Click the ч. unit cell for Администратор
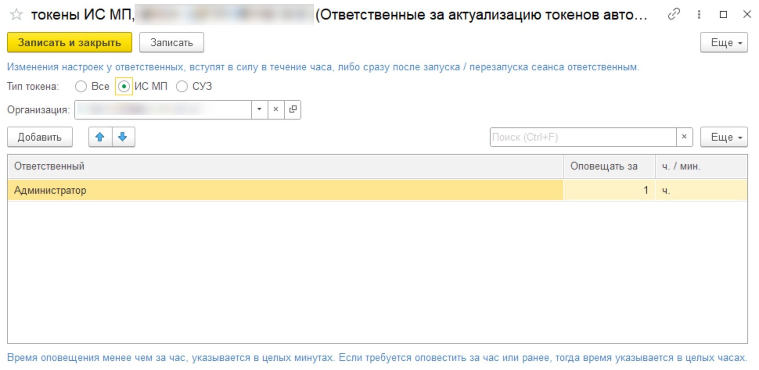Viewport: 759px width, 370px height. (x=701, y=190)
